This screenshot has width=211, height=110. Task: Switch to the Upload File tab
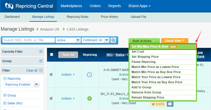(138, 17)
